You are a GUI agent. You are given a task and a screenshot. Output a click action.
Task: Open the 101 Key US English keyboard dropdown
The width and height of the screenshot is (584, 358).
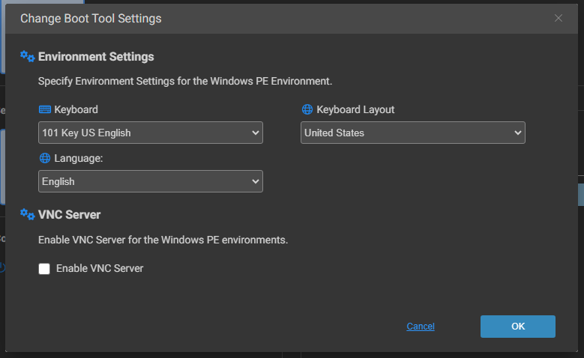150,133
